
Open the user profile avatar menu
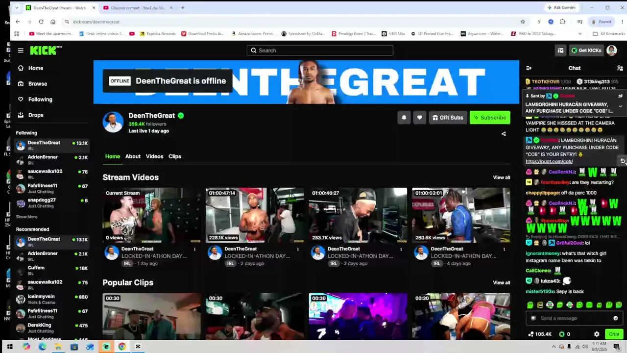point(611,50)
